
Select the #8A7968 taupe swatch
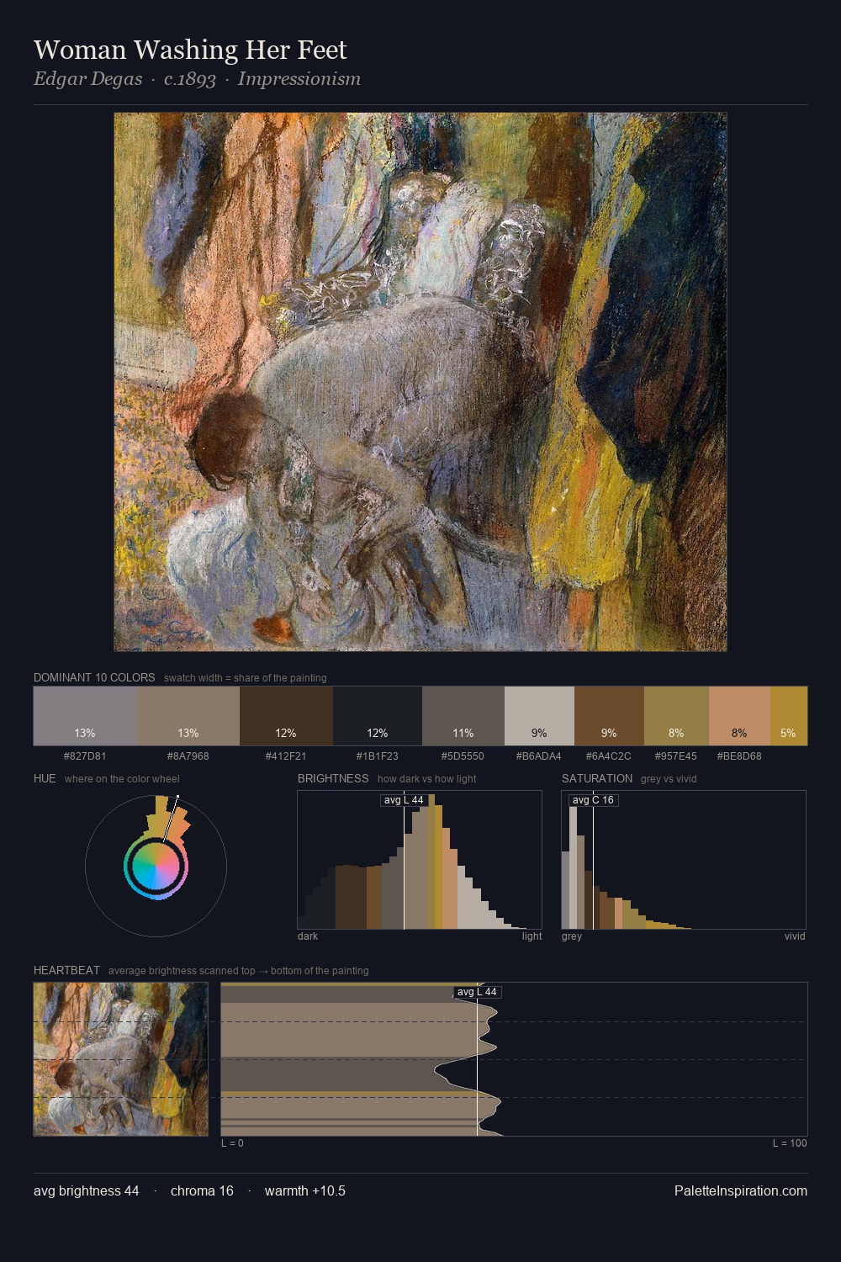(x=188, y=716)
